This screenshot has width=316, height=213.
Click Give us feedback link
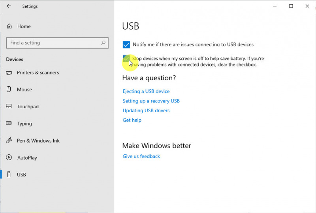point(141,156)
